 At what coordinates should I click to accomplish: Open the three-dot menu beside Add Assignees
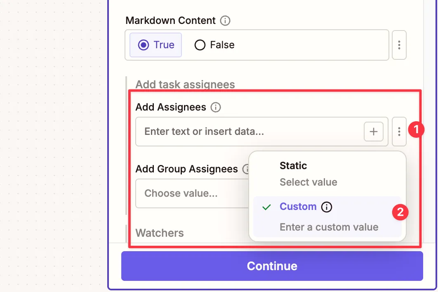pyautogui.click(x=399, y=131)
